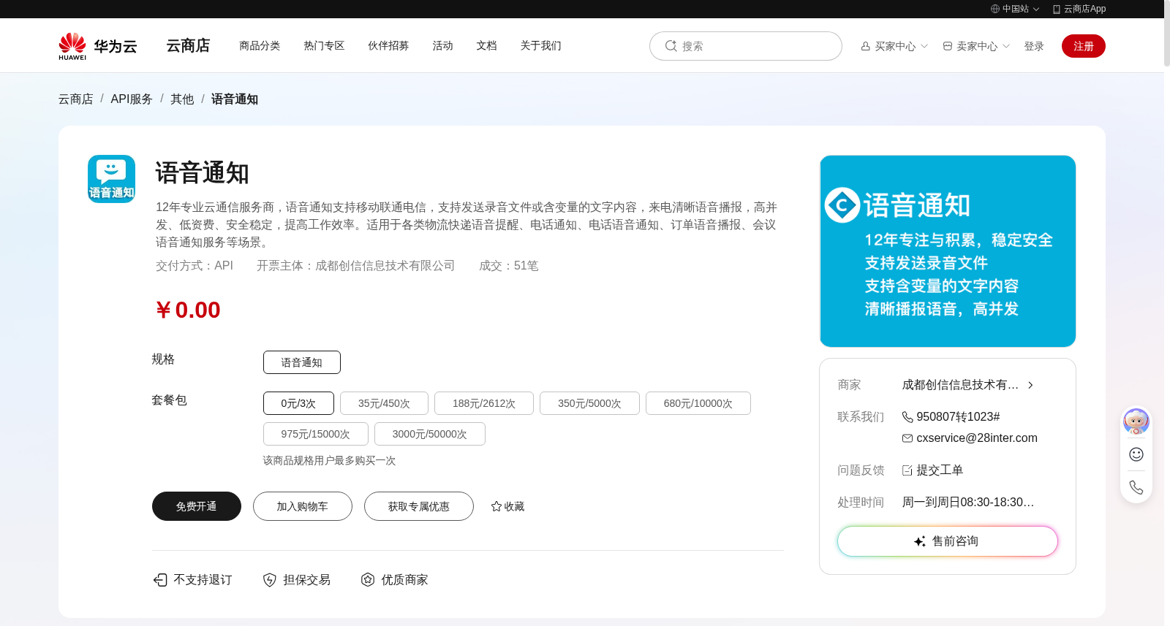1170x626 pixels.
Task: Go to API服务 in breadcrumb
Action: coord(132,99)
